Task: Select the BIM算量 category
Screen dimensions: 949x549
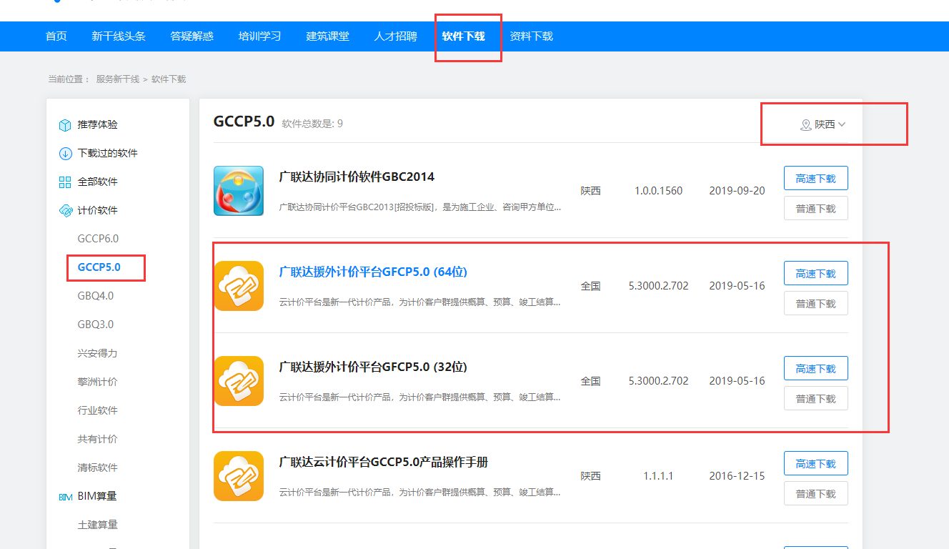Action: [x=97, y=496]
